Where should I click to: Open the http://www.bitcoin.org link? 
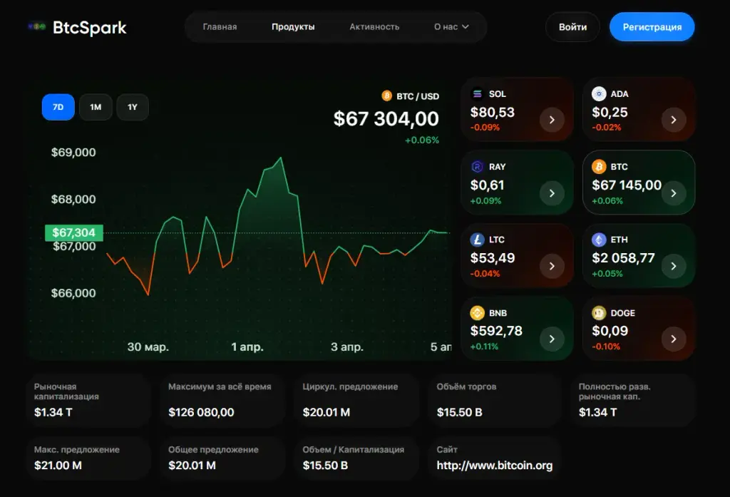pos(495,466)
